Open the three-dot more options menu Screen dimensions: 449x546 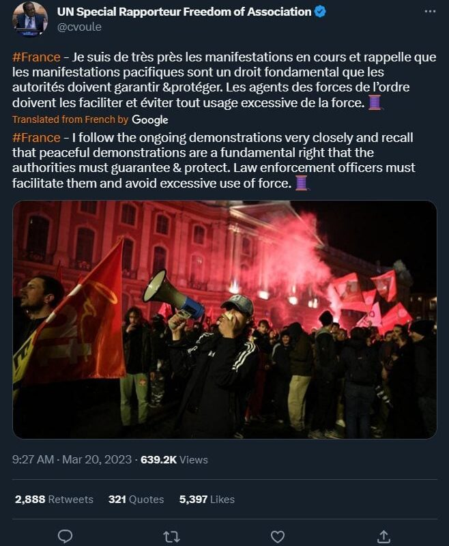click(429, 12)
